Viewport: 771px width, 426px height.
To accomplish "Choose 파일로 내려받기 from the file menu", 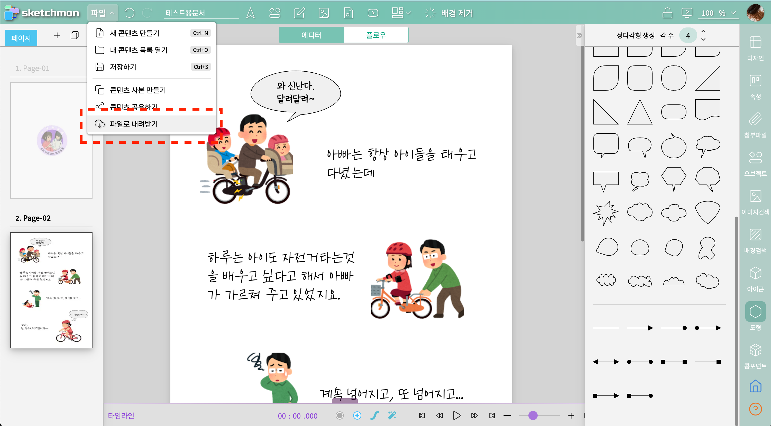I will (x=133, y=124).
